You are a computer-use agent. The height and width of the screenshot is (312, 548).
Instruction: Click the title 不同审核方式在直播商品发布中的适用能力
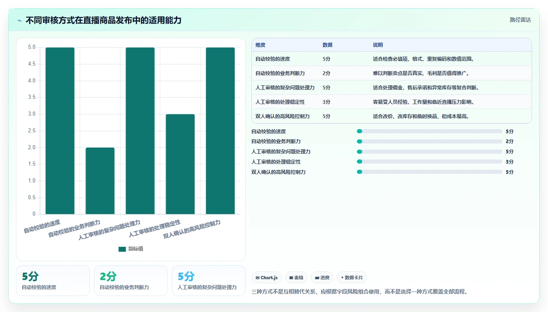click(x=103, y=20)
